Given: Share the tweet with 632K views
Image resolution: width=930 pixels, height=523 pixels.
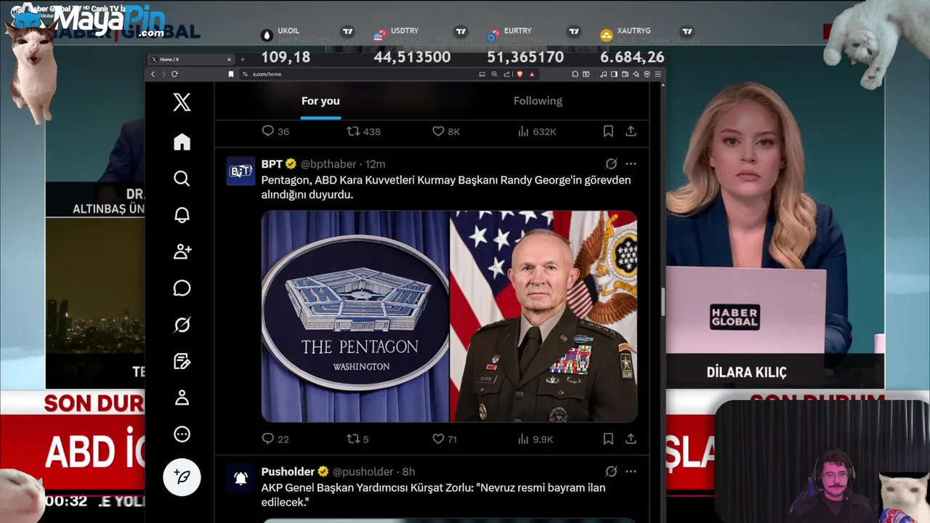Looking at the screenshot, I should pyautogui.click(x=631, y=131).
